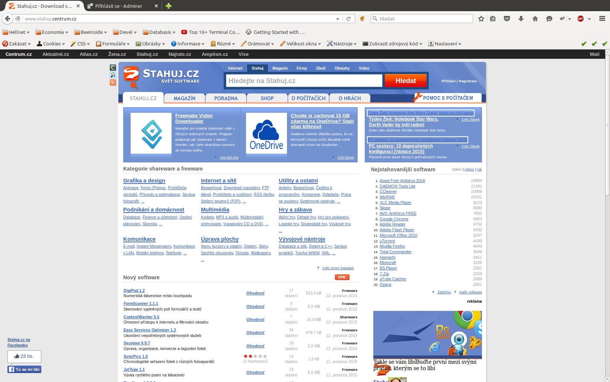
Task: Click the Hledejte na Stahuj.cz search field
Action: click(x=304, y=81)
